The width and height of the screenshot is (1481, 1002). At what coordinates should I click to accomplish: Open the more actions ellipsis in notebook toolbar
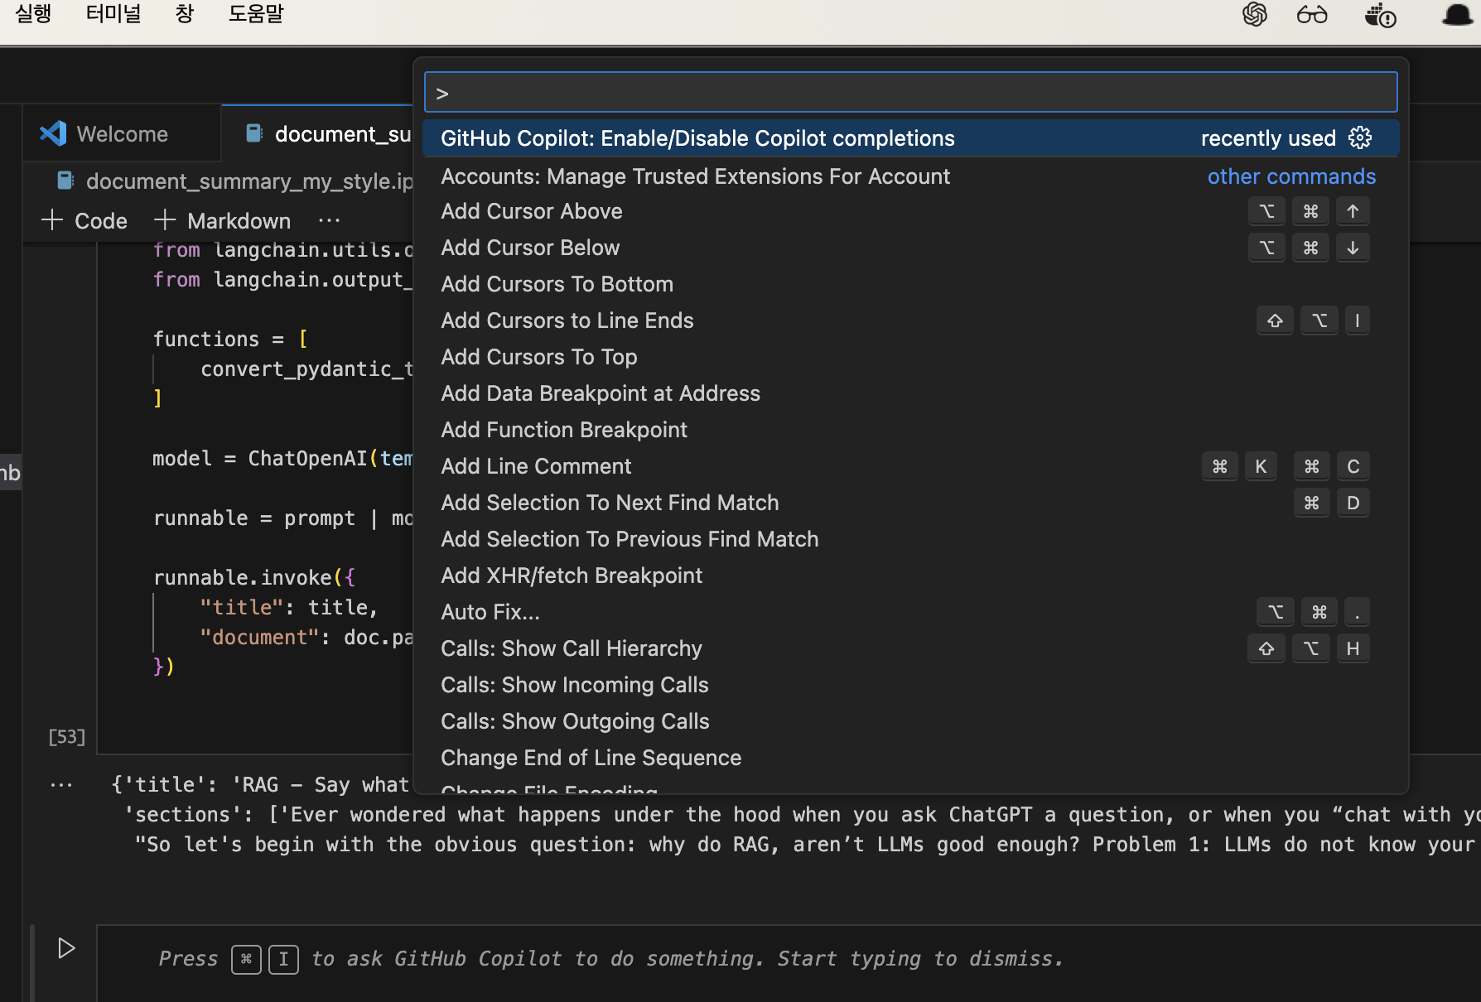(329, 220)
